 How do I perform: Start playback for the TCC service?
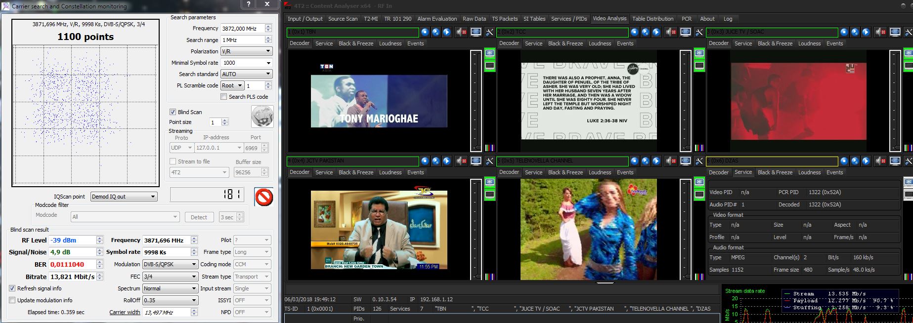point(656,32)
